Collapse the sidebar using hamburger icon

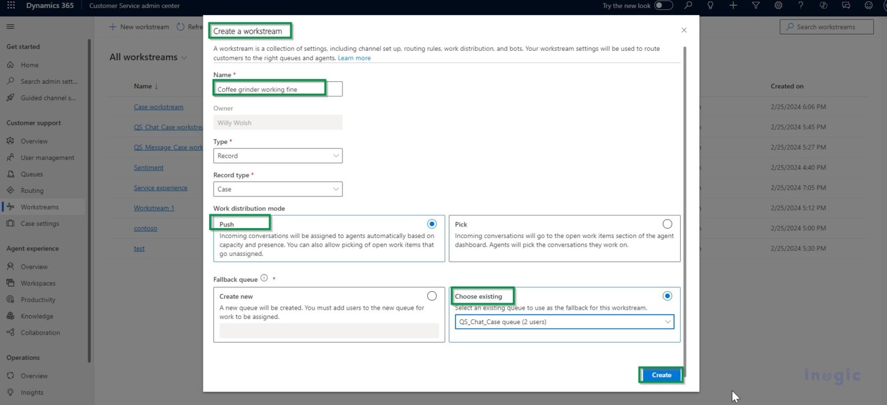point(10,27)
